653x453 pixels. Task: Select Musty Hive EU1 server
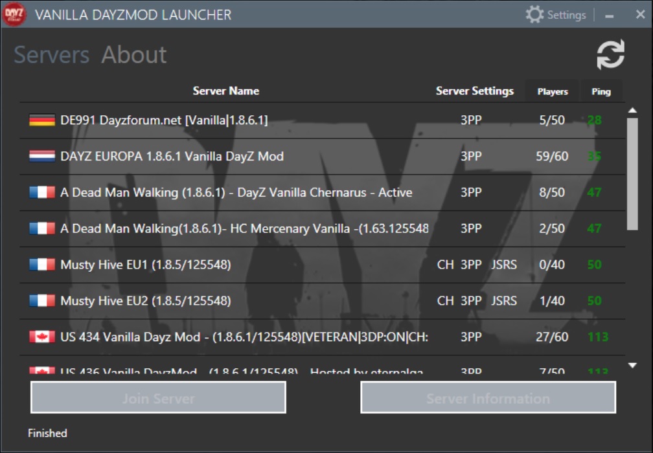pyautogui.click(x=323, y=265)
